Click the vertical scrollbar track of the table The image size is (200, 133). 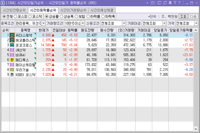(x=196, y=80)
